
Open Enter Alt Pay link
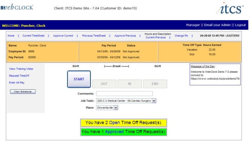(17, 82)
